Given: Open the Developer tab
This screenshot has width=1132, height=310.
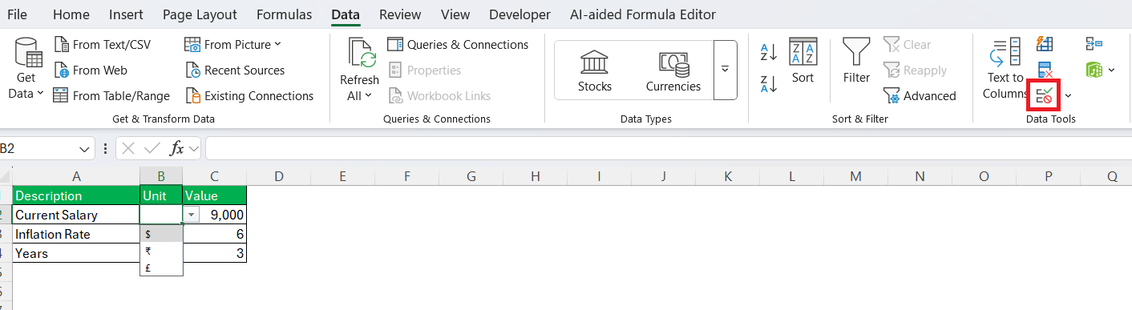Looking at the screenshot, I should [520, 14].
